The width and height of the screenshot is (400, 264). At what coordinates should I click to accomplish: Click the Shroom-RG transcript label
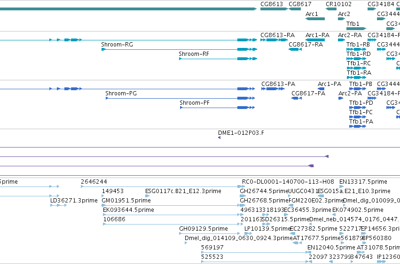(x=117, y=45)
